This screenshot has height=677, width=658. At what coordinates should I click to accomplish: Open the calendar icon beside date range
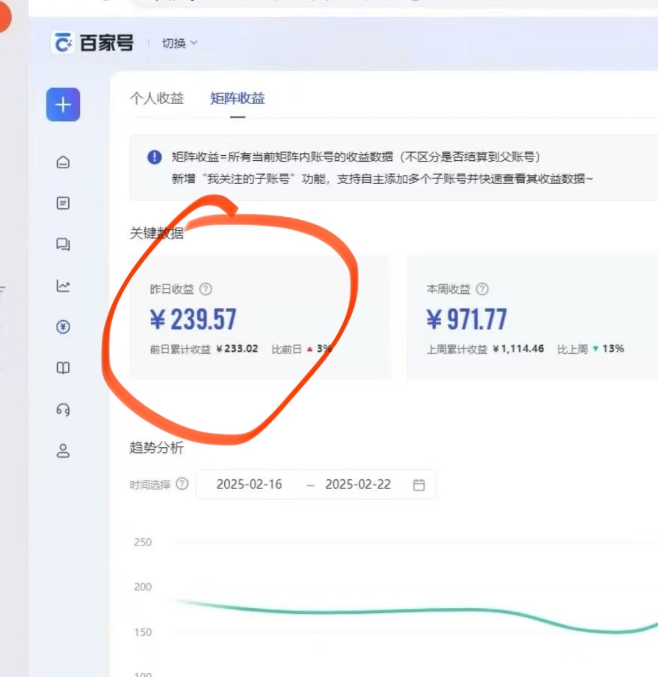click(x=419, y=485)
